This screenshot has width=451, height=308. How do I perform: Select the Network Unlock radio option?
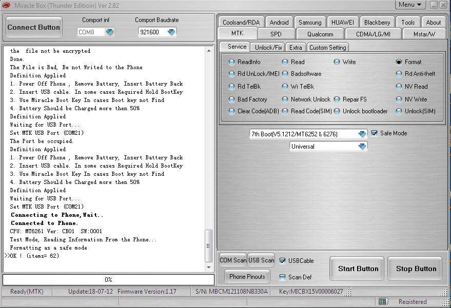(x=285, y=99)
